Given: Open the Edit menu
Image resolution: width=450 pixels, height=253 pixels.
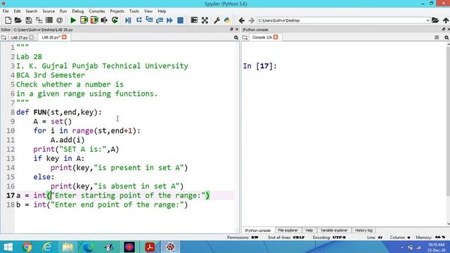Looking at the screenshot, I should coord(17,11).
